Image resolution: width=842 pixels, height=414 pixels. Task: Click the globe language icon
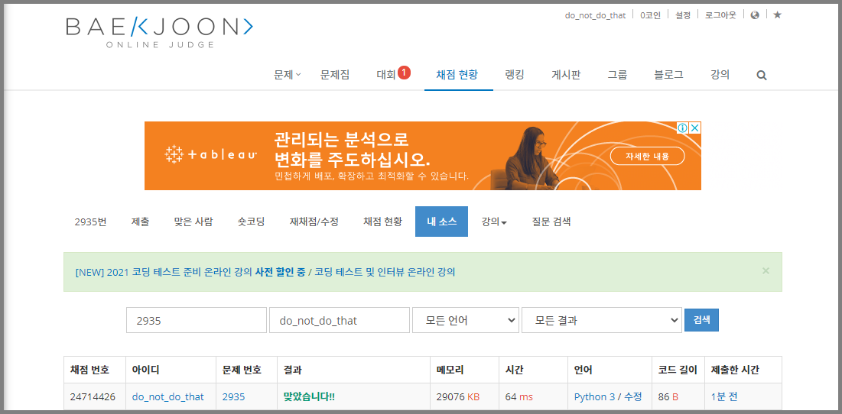pyautogui.click(x=755, y=15)
